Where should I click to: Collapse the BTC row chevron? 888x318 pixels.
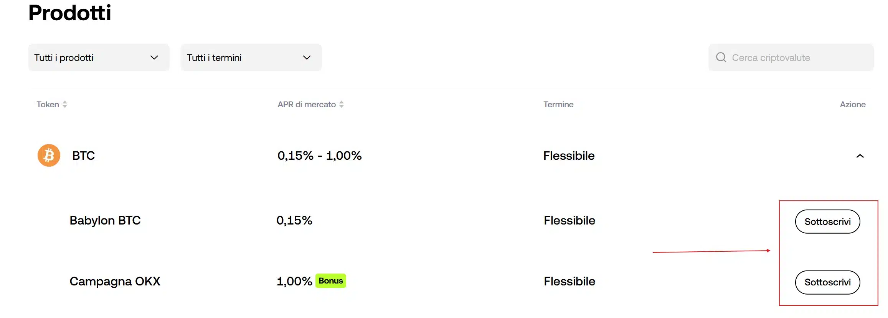pos(860,156)
